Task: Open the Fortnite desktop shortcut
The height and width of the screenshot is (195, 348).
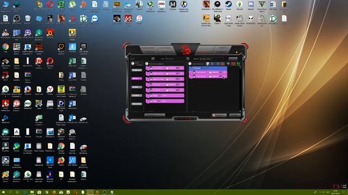Action: point(72,47)
